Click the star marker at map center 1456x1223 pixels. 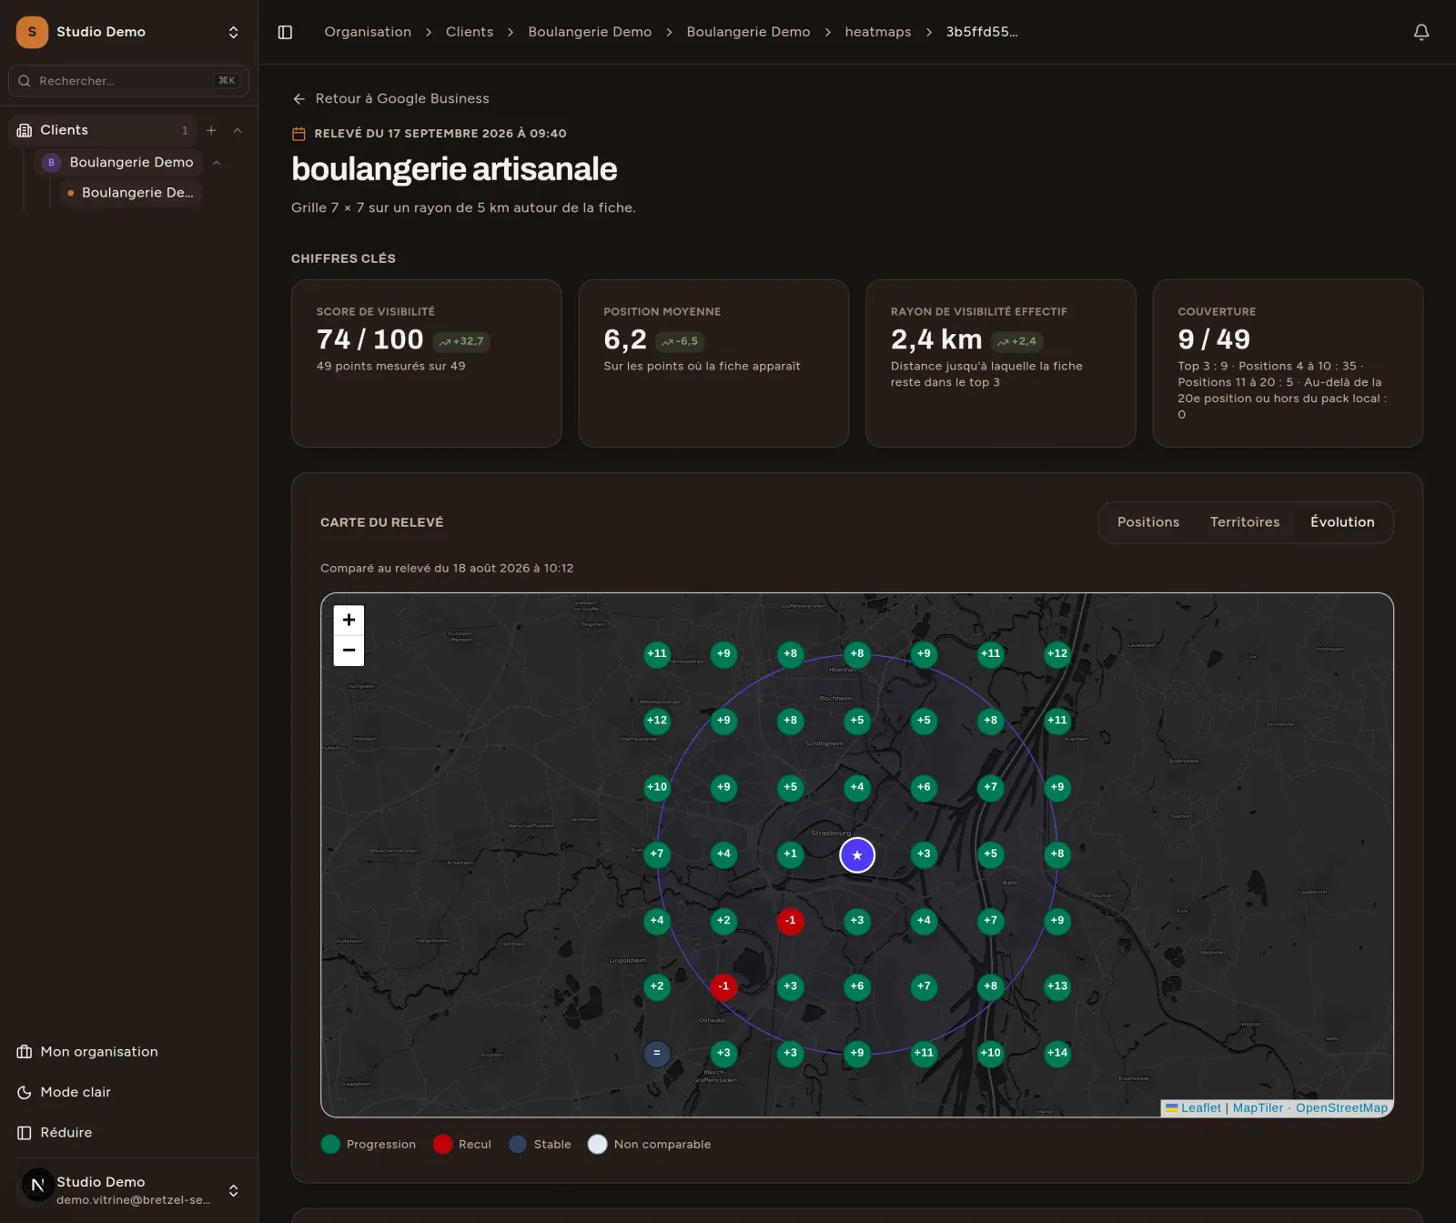tap(856, 854)
